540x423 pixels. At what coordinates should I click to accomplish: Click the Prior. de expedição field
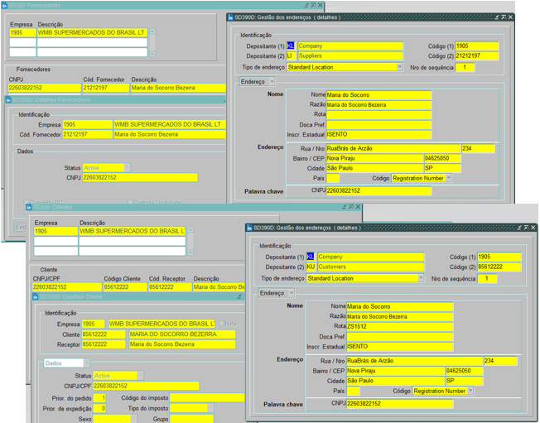99,409
